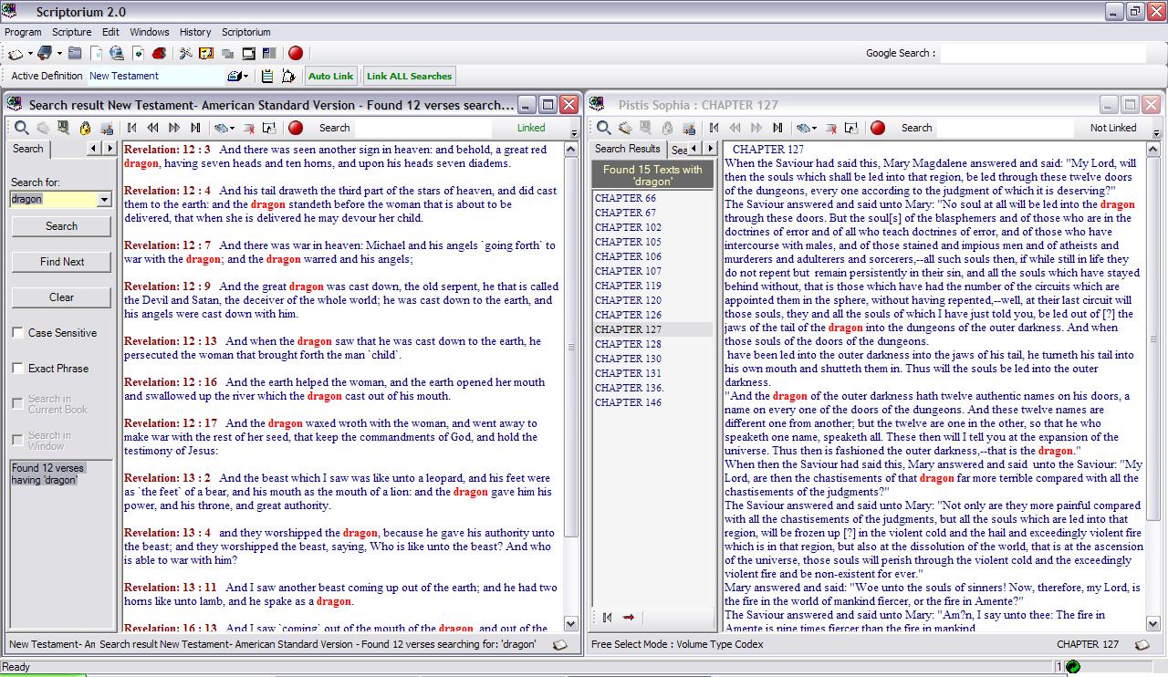The image size is (1168, 677).
Task: Click the cascade windows icon in main toolbar
Action: click(x=227, y=54)
